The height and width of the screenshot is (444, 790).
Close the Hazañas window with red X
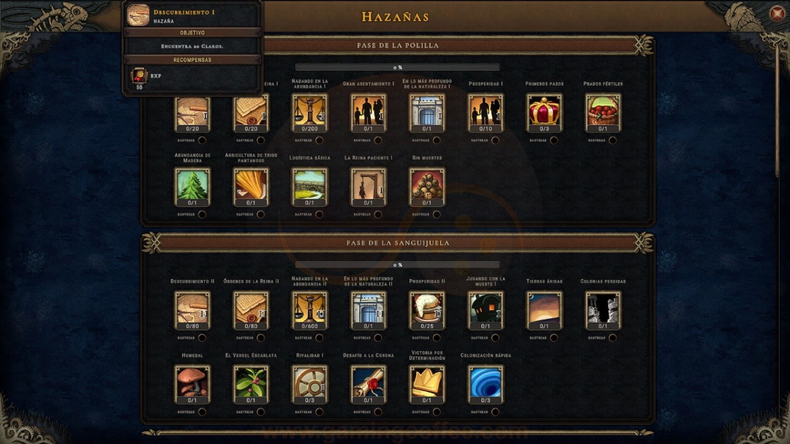pyautogui.click(x=777, y=14)
